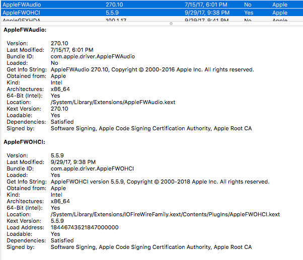
Task: Select the AppleFWOHCI row in the list
Action: (152, 13)
